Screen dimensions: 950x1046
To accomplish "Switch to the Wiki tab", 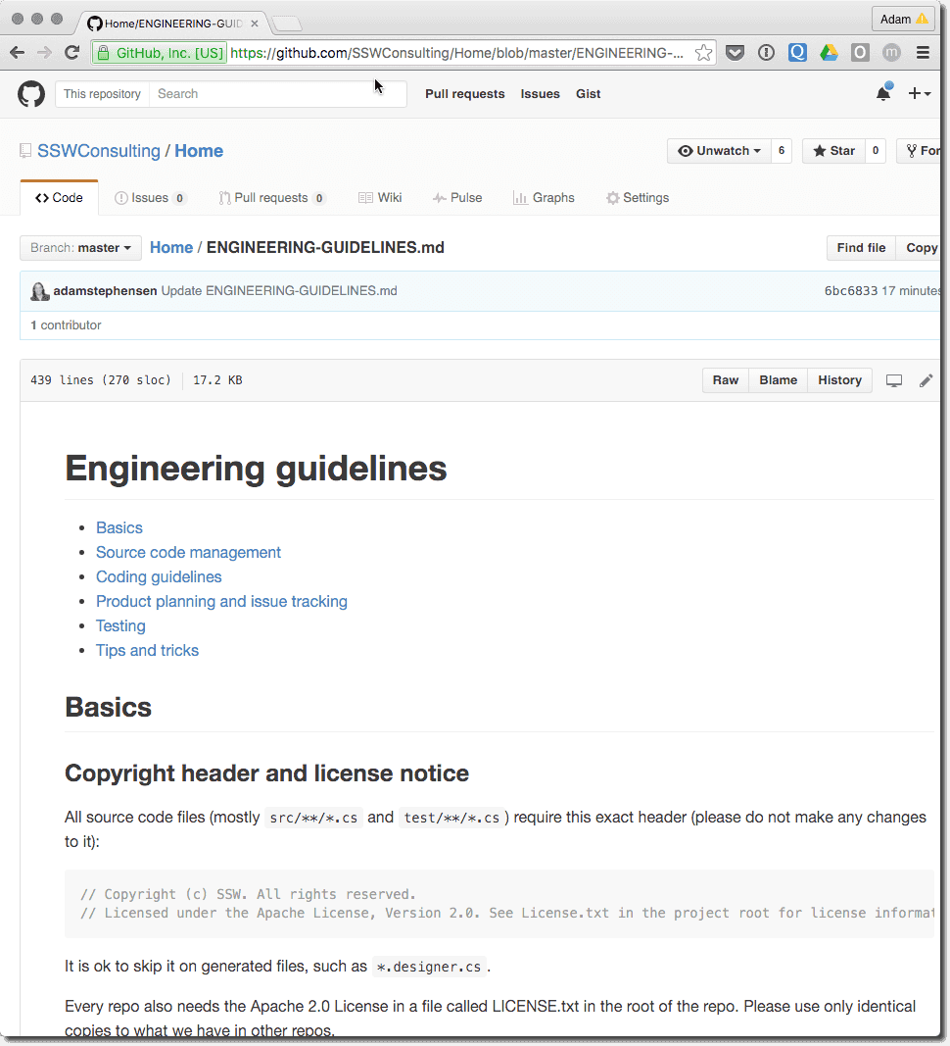I will click(x=380, y=198).
